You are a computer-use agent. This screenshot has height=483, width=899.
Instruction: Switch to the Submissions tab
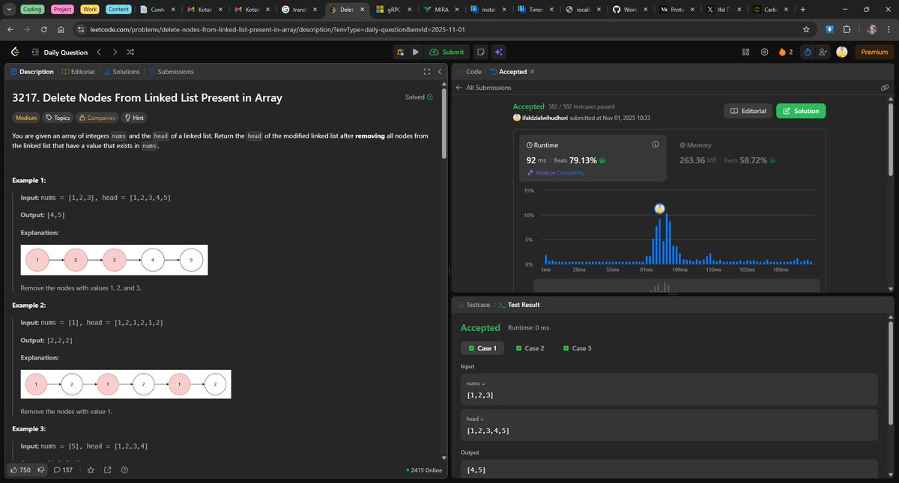pyautogui.click(x=171, y=72)
